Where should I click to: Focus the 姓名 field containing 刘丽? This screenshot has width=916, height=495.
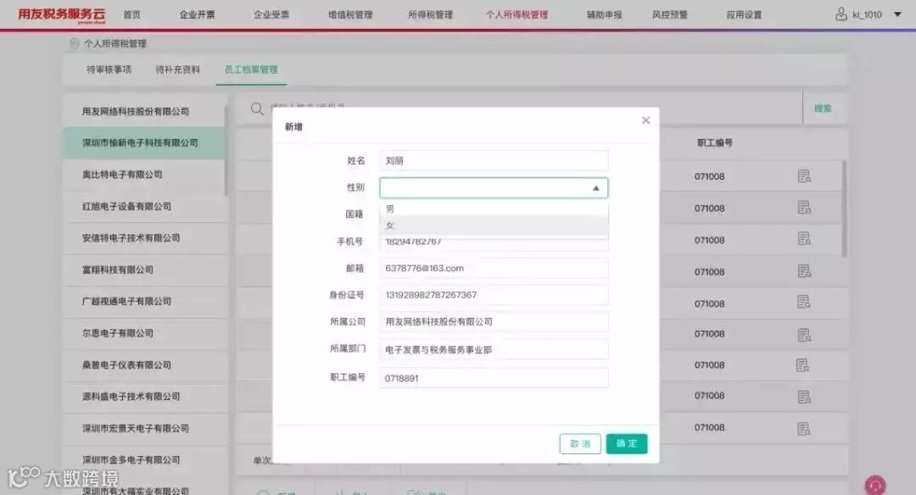(494, 160)
